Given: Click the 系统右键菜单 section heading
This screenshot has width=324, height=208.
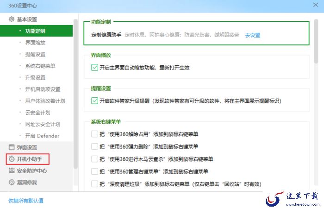Looking at the screenshot, I should point(106,121).
